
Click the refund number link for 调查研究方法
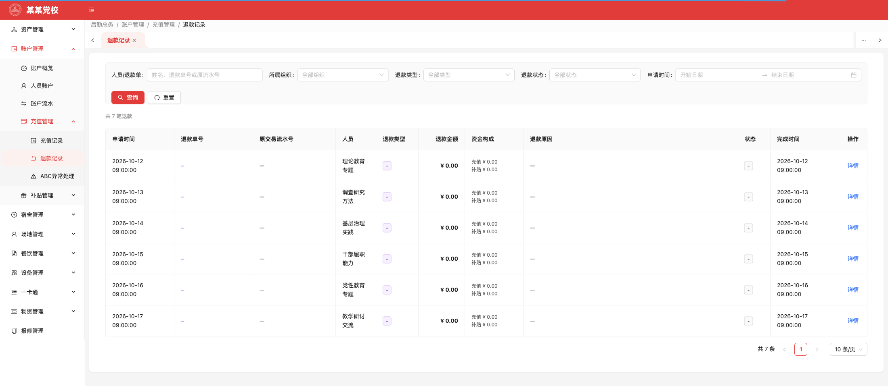click(x=182, y=197)
